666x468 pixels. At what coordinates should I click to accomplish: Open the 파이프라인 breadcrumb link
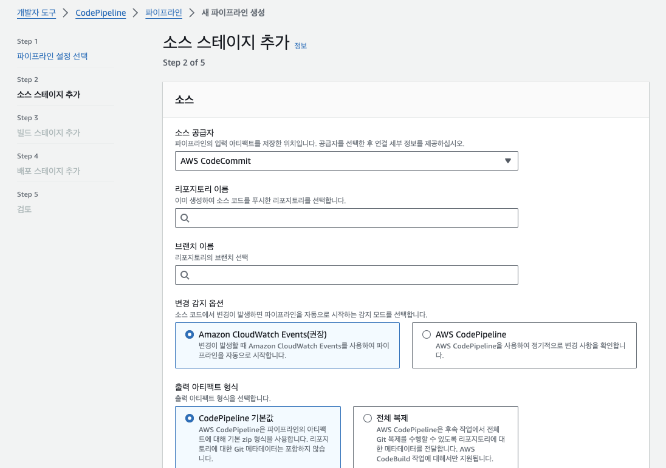coord(163,13)
